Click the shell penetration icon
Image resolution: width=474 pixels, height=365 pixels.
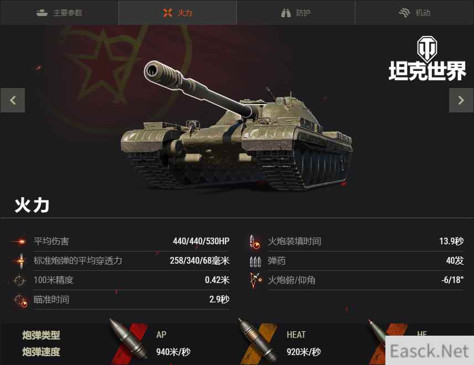click(20, 261)
